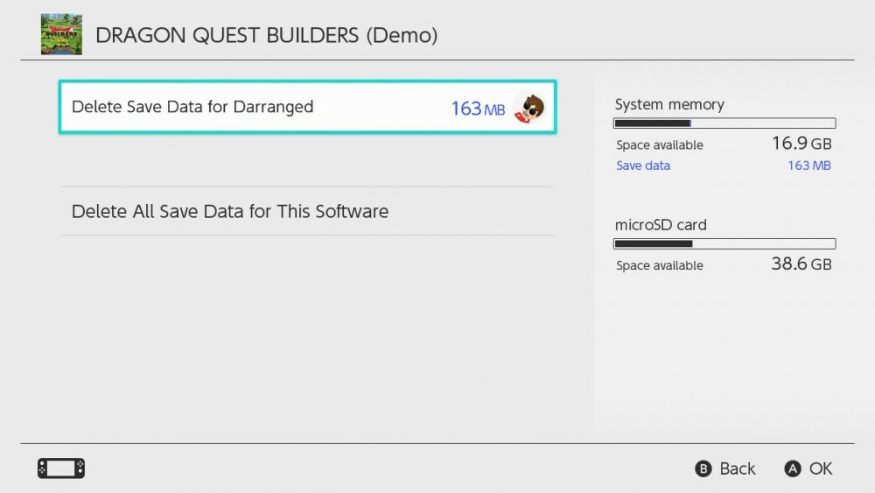
Task: Click the 163 MB size on Darranged row
Action: click(478, 109)
